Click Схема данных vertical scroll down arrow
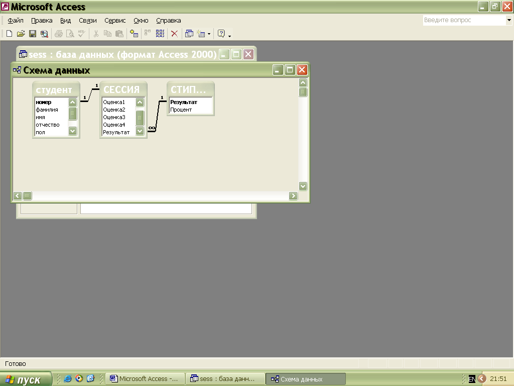The height and width of the screenshot is (386, 514). point(303,186)
